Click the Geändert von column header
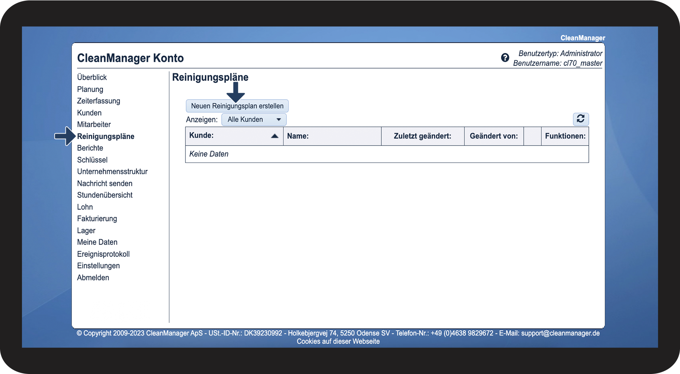Screen dimensions: 680x374 [494, 136]
